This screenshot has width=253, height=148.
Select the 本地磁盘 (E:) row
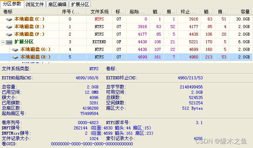pos(126,27)
